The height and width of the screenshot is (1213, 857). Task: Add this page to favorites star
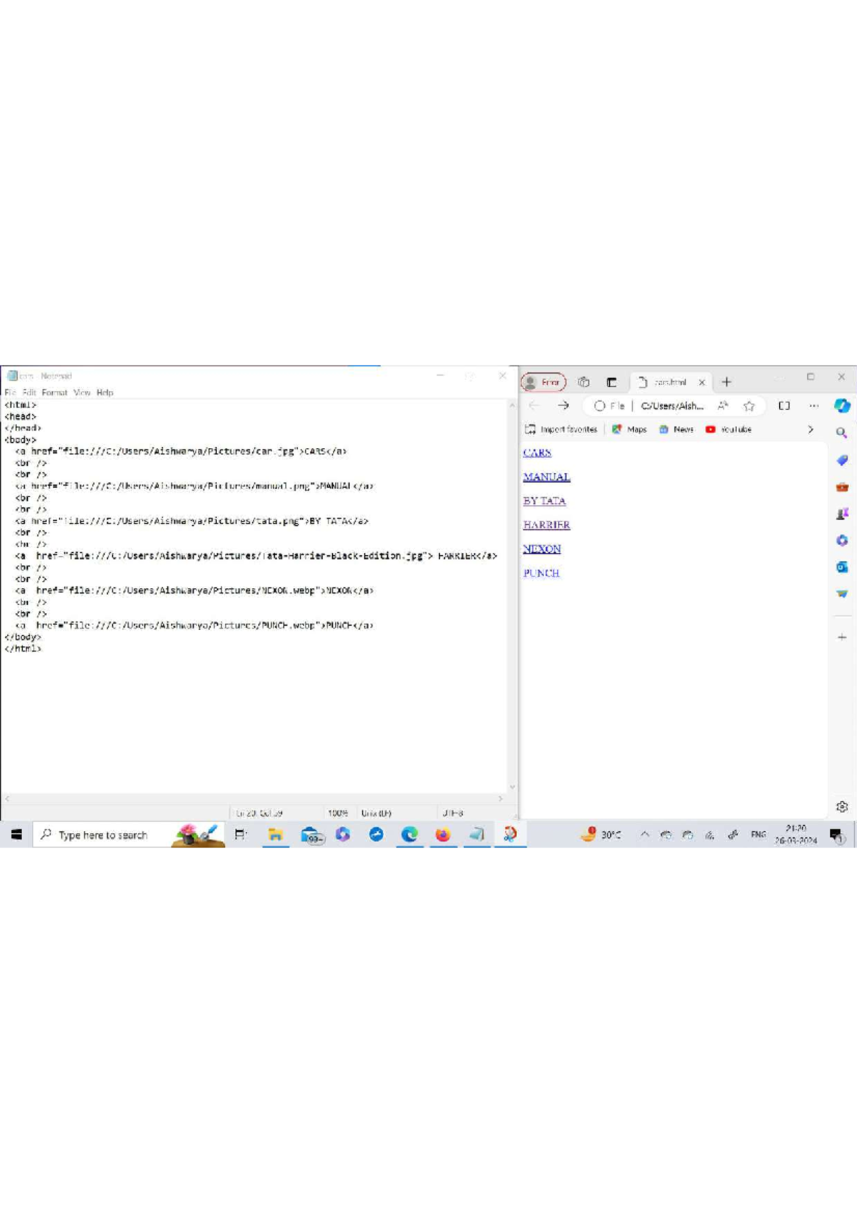pos(748,406)
